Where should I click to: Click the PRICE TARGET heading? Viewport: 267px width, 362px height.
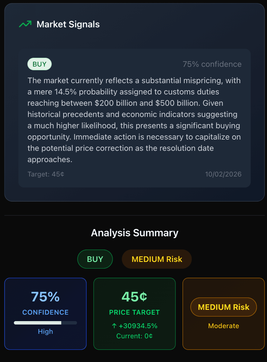click(x=134, y=312)
